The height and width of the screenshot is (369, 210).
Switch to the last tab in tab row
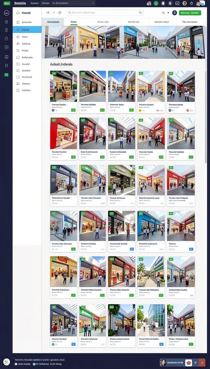pyautogui.click(x=190, y=22)
